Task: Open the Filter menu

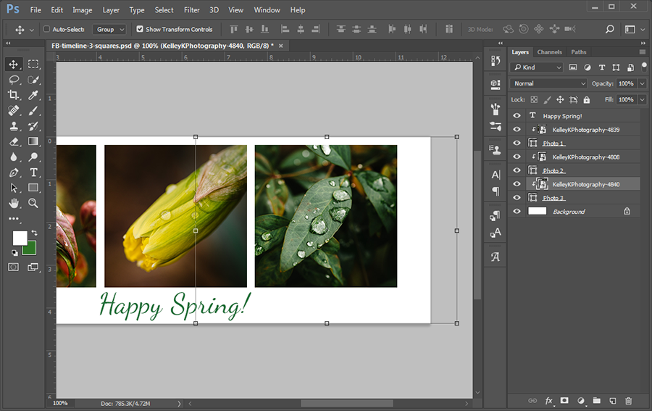Action: (192, 10)
